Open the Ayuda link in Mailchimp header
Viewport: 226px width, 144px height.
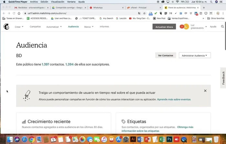coord(213,26)
